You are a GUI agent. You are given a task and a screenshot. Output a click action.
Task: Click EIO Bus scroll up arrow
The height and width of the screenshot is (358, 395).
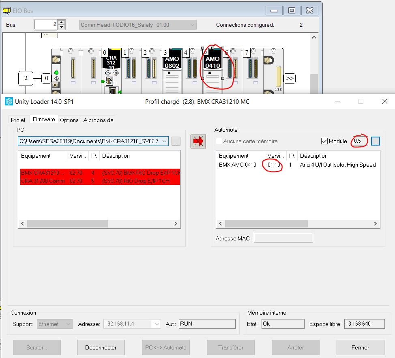(x=314, y=37)
